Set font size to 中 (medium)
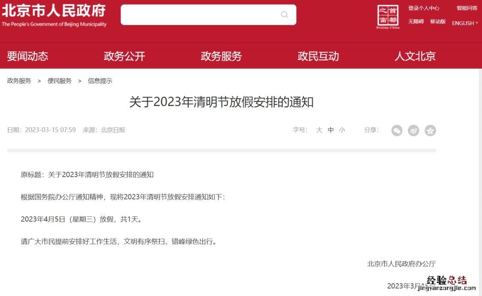482x296 pixels. (331, 130)
